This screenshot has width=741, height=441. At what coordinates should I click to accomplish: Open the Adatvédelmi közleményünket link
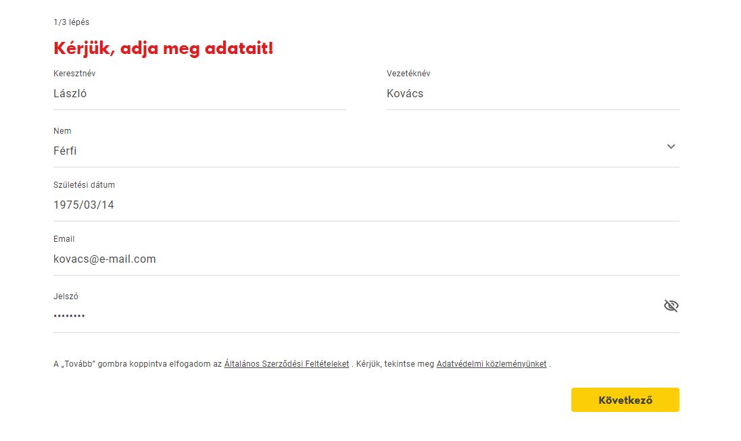492,364
